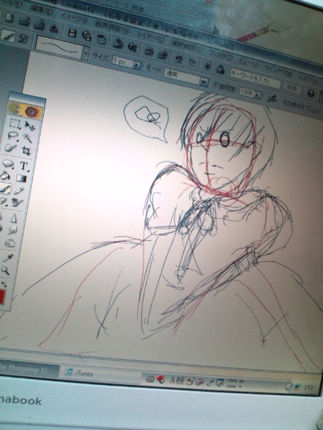Open the フィルタ(T) menu

(221, 56)
